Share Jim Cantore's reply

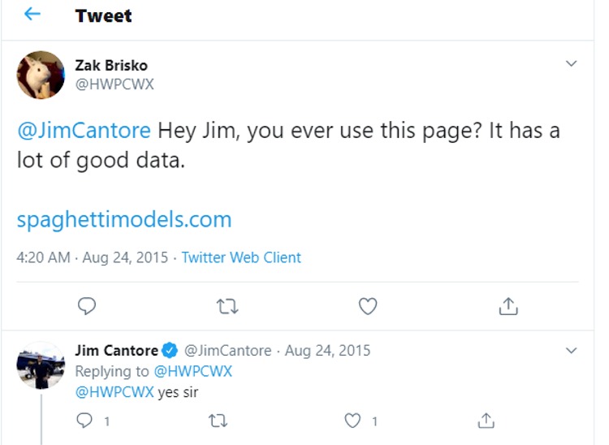pyautogui.click(x=486, y=421)
